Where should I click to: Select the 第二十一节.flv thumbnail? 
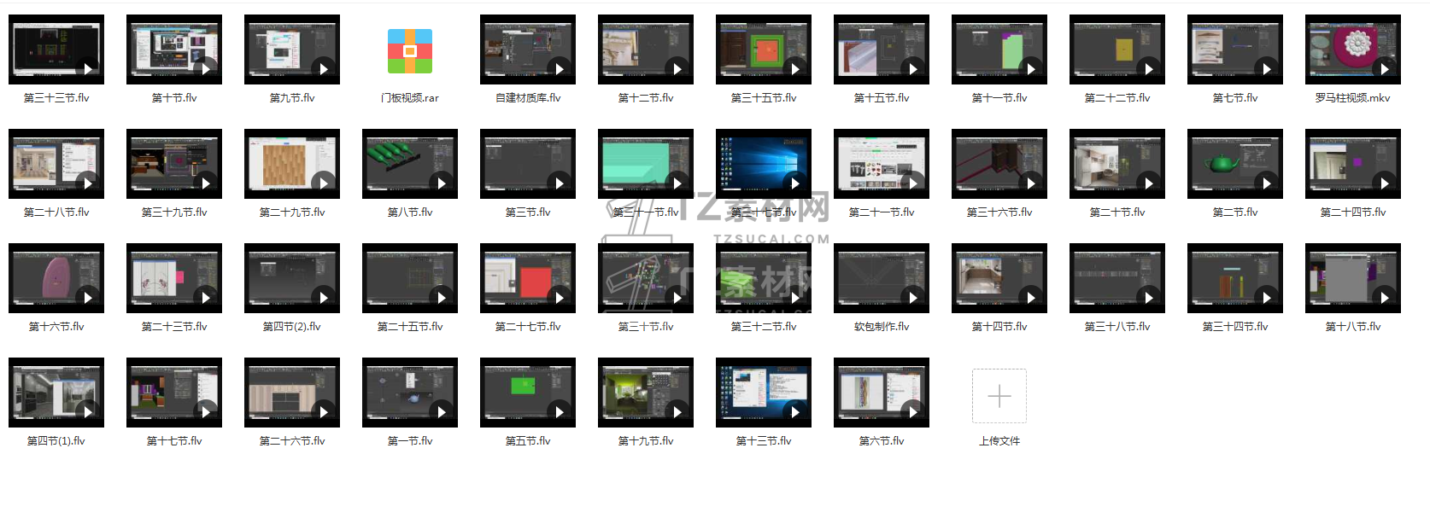coord(882,164)
